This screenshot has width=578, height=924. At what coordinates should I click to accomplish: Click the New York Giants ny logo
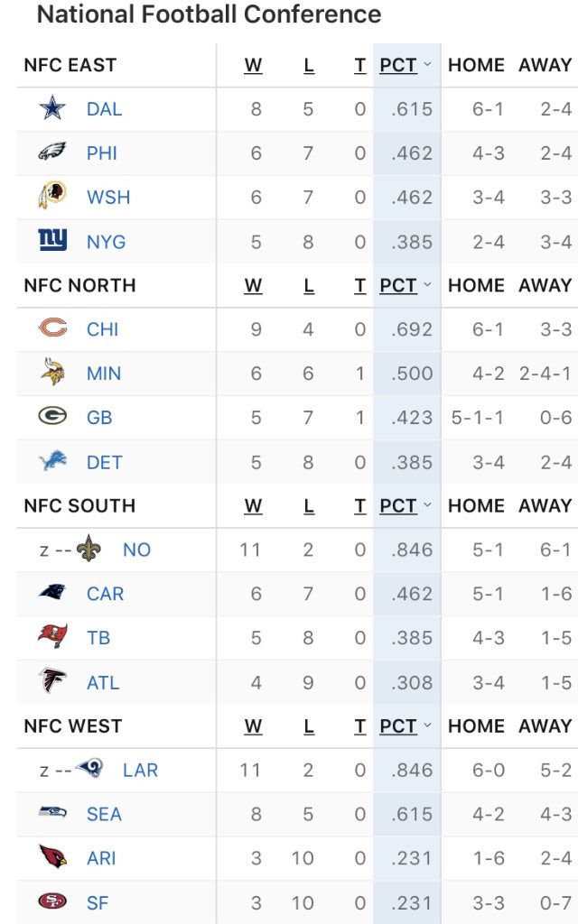coord(52,240)
